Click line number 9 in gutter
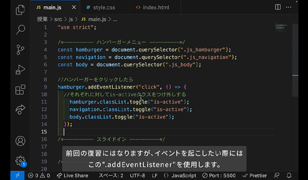 45,87
